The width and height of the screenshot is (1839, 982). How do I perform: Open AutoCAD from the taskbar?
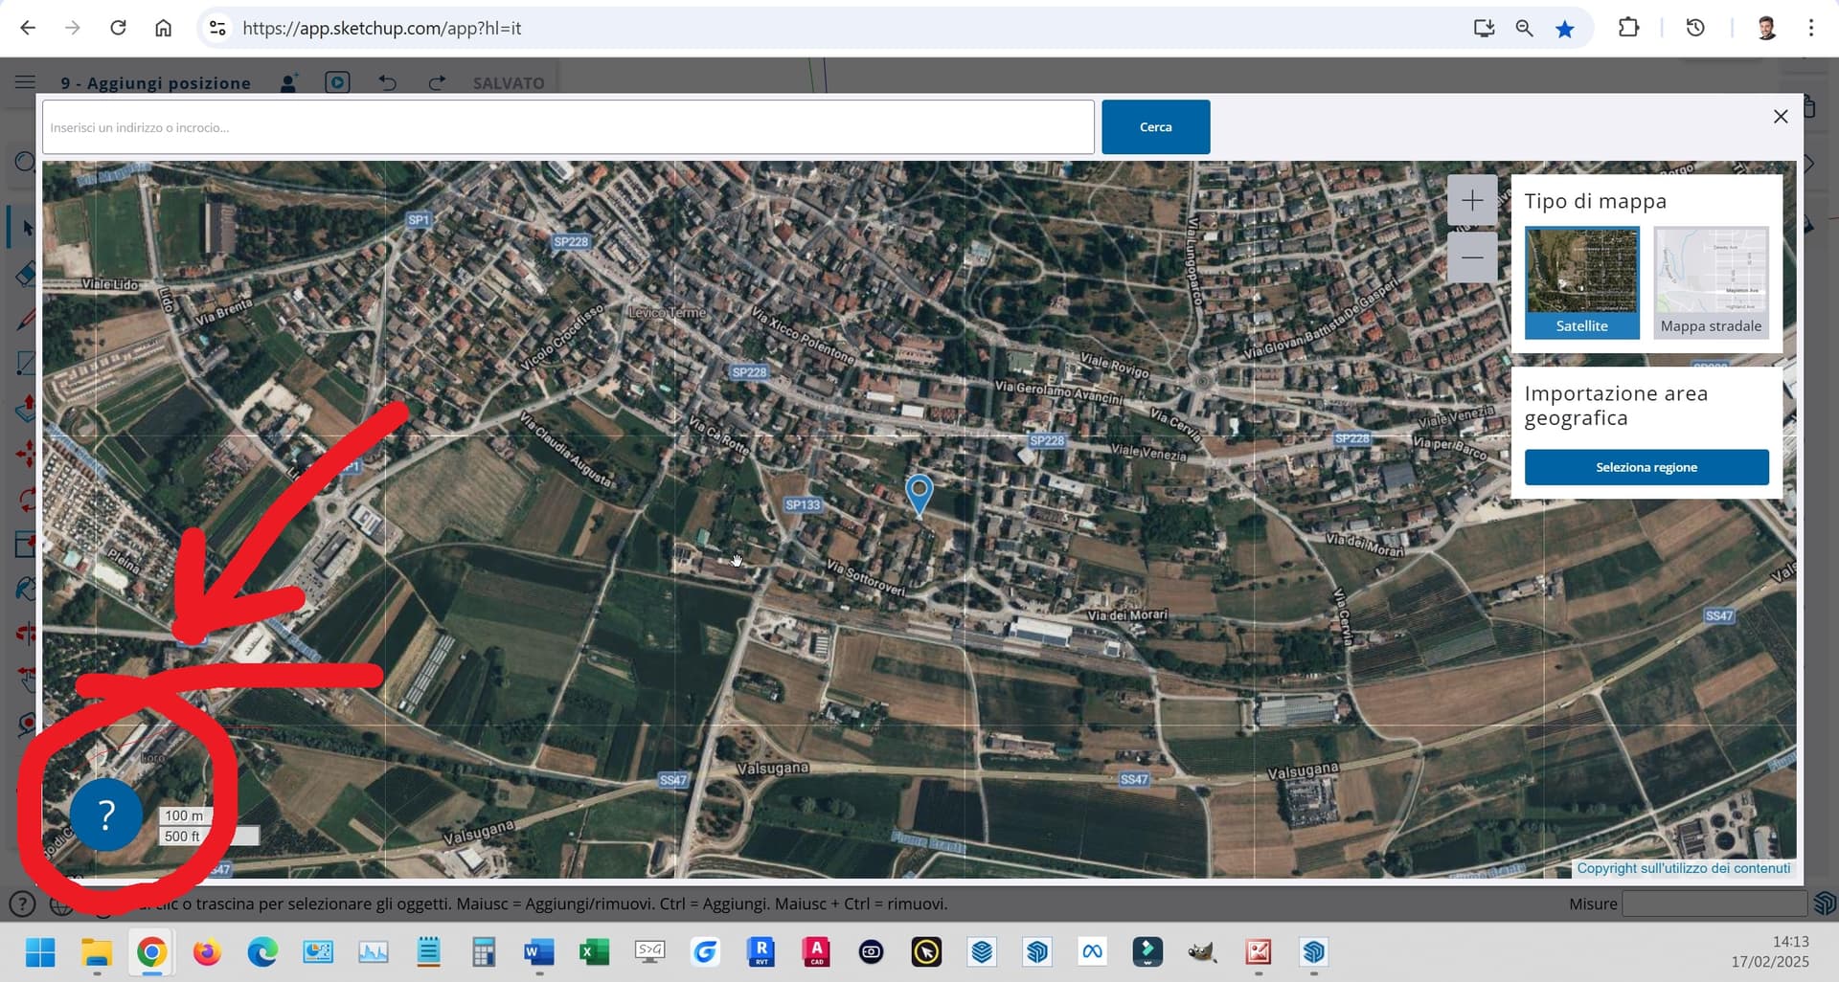point(816,952)
